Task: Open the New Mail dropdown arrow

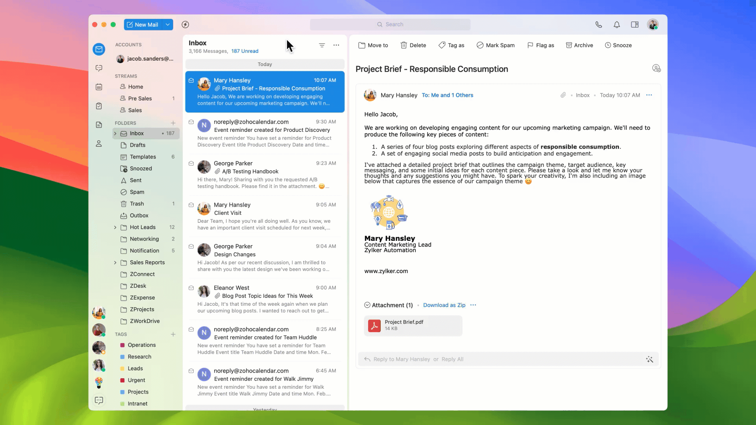Action: (168, 24)
